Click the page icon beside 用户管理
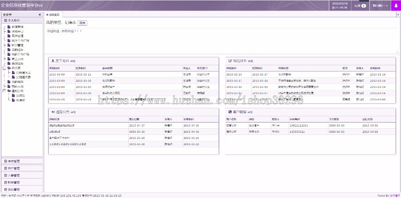The width and height of the screenshot is (401, 198). (9, 36)
